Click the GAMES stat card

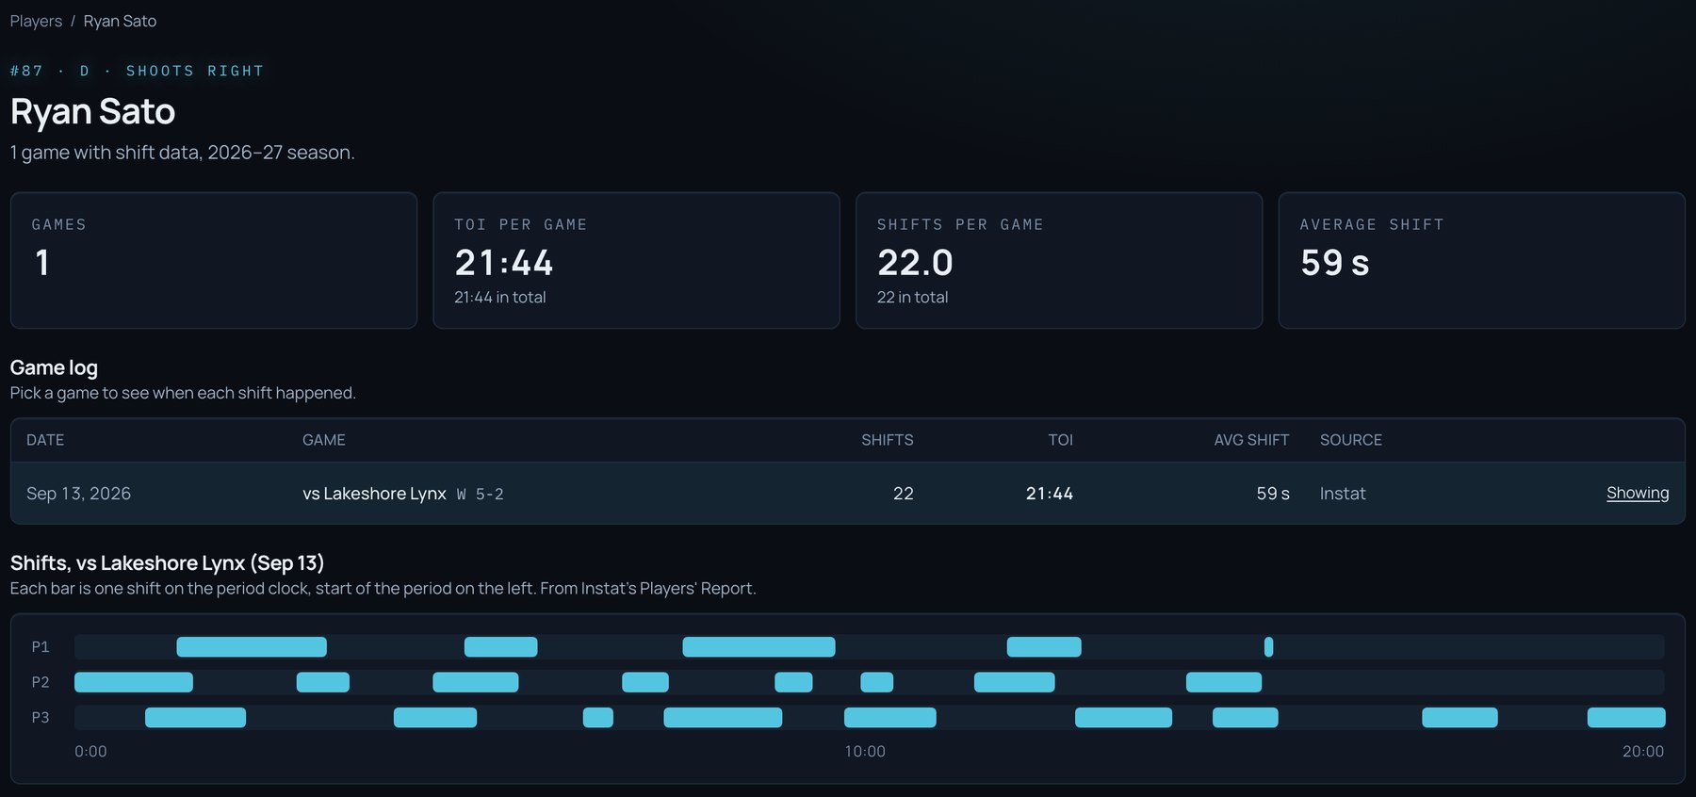tap(214, 261)
